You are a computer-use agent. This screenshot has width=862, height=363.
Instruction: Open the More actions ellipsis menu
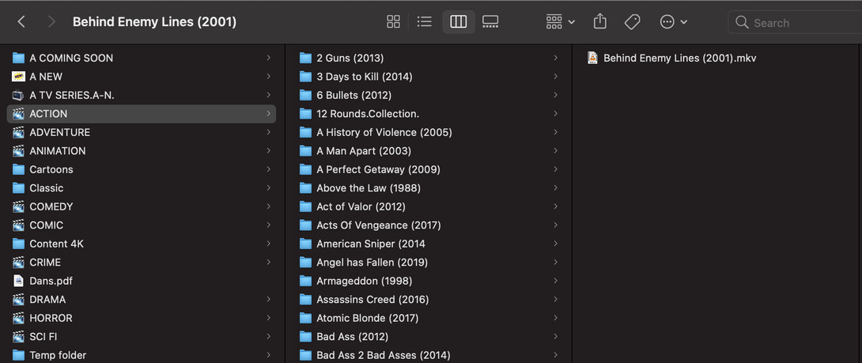674,22
